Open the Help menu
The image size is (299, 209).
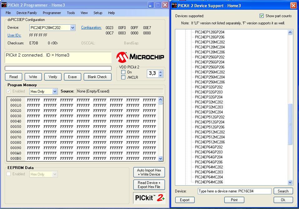click(111, 13)
